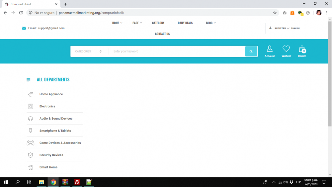Open the Windows Start menu
Screen dimensions: 332x187
6,182
